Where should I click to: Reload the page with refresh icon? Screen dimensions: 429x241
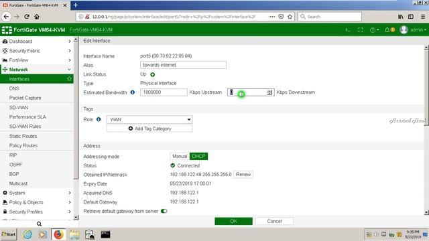pos(27,17)
